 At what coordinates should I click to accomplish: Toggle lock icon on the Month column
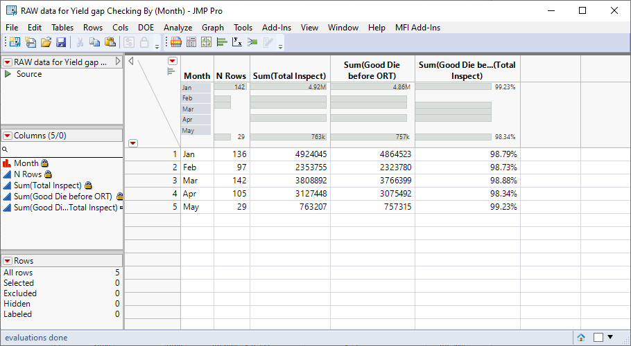44,163
